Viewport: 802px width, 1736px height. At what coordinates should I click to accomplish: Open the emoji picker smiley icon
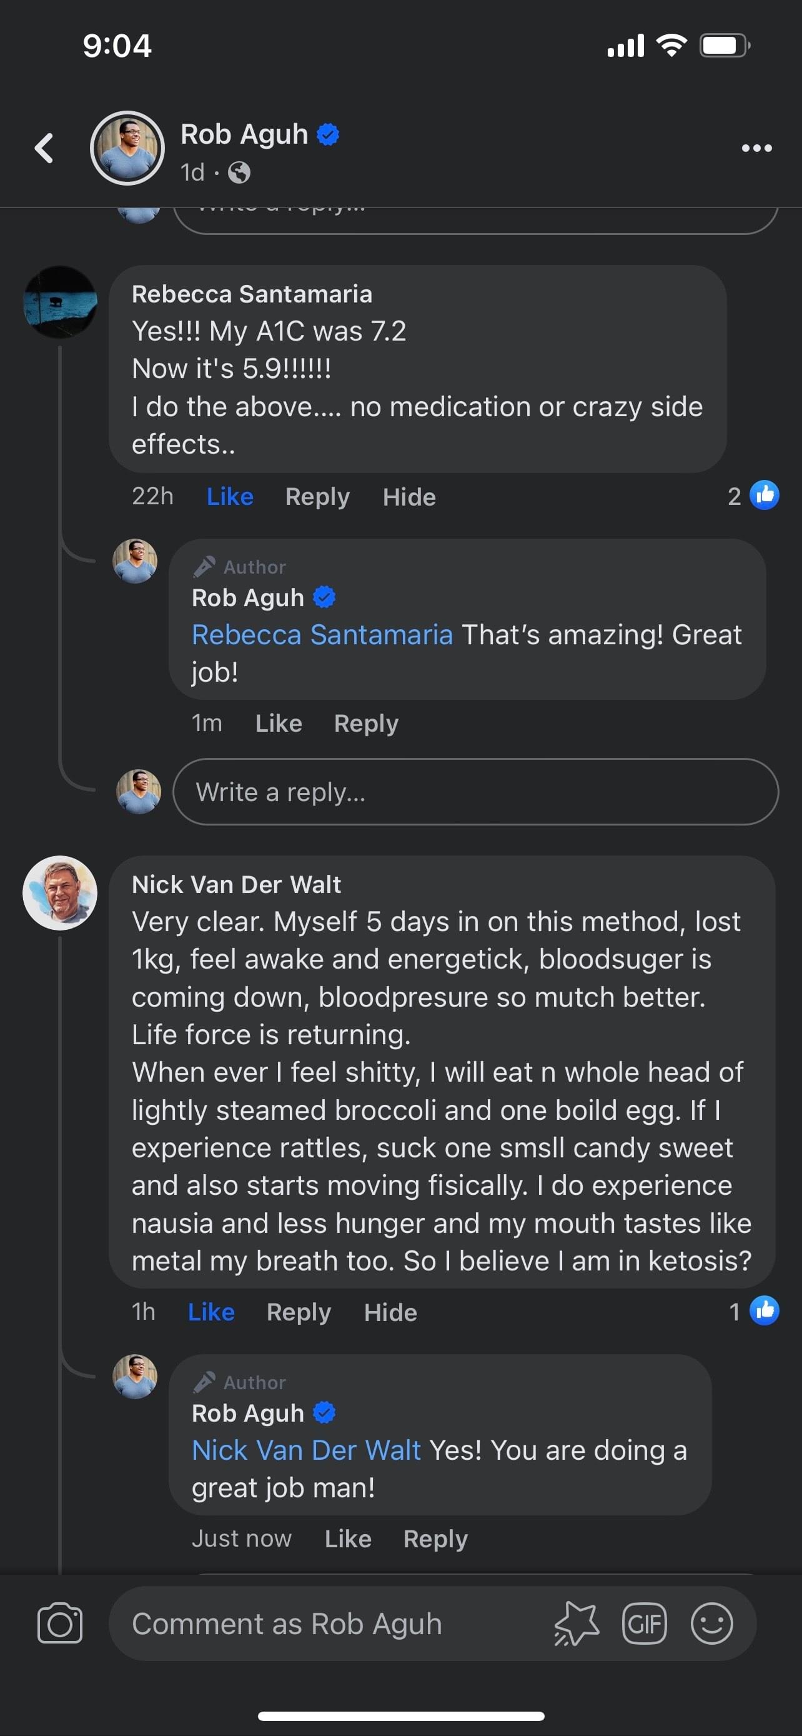click(x=711, y=1624)
